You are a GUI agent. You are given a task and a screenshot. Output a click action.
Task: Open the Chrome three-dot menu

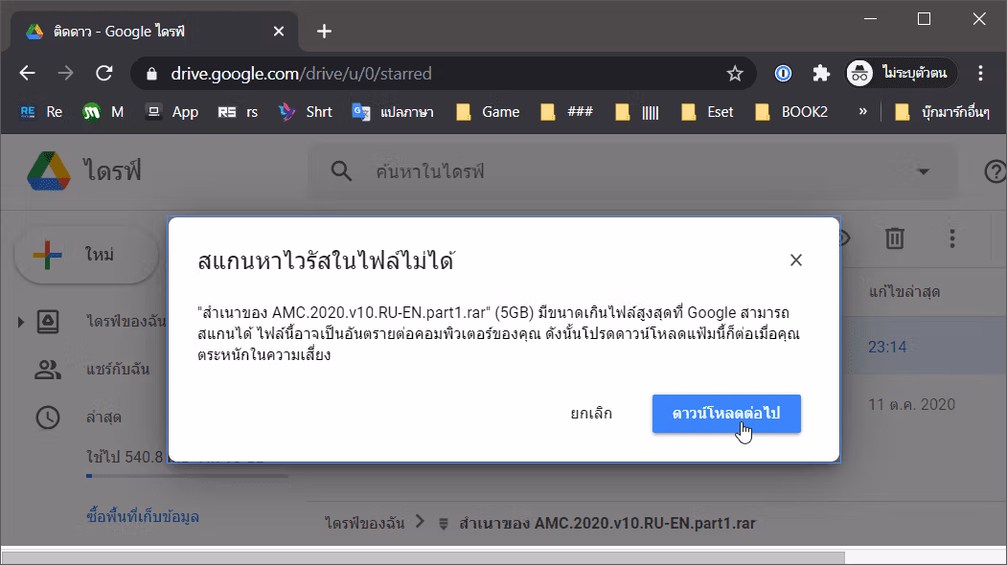980,73
